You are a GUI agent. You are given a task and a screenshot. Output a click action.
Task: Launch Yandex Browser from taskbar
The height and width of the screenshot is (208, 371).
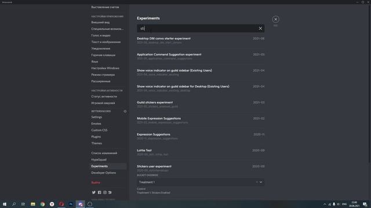pyautogui.click(x=52, y=204)
